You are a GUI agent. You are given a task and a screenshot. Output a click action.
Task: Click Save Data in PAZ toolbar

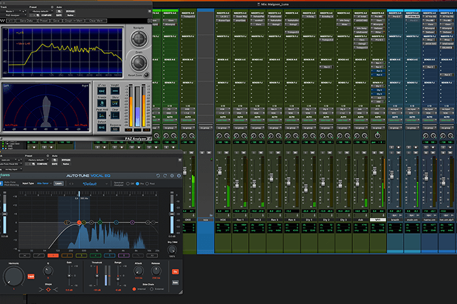click(x=26, y=21)
